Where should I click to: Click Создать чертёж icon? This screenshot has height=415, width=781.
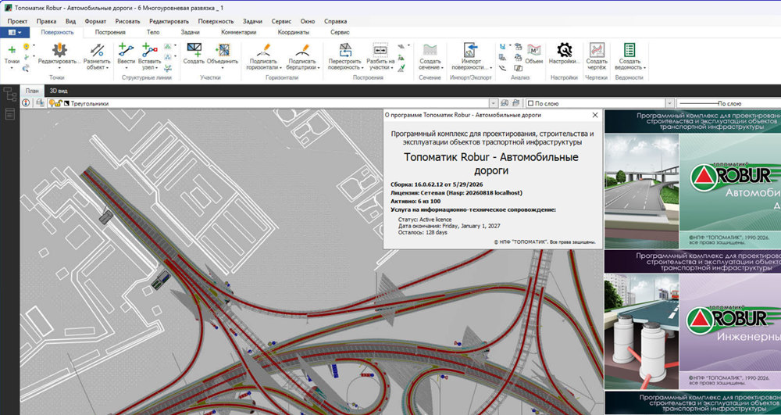(x=597, y=50)
